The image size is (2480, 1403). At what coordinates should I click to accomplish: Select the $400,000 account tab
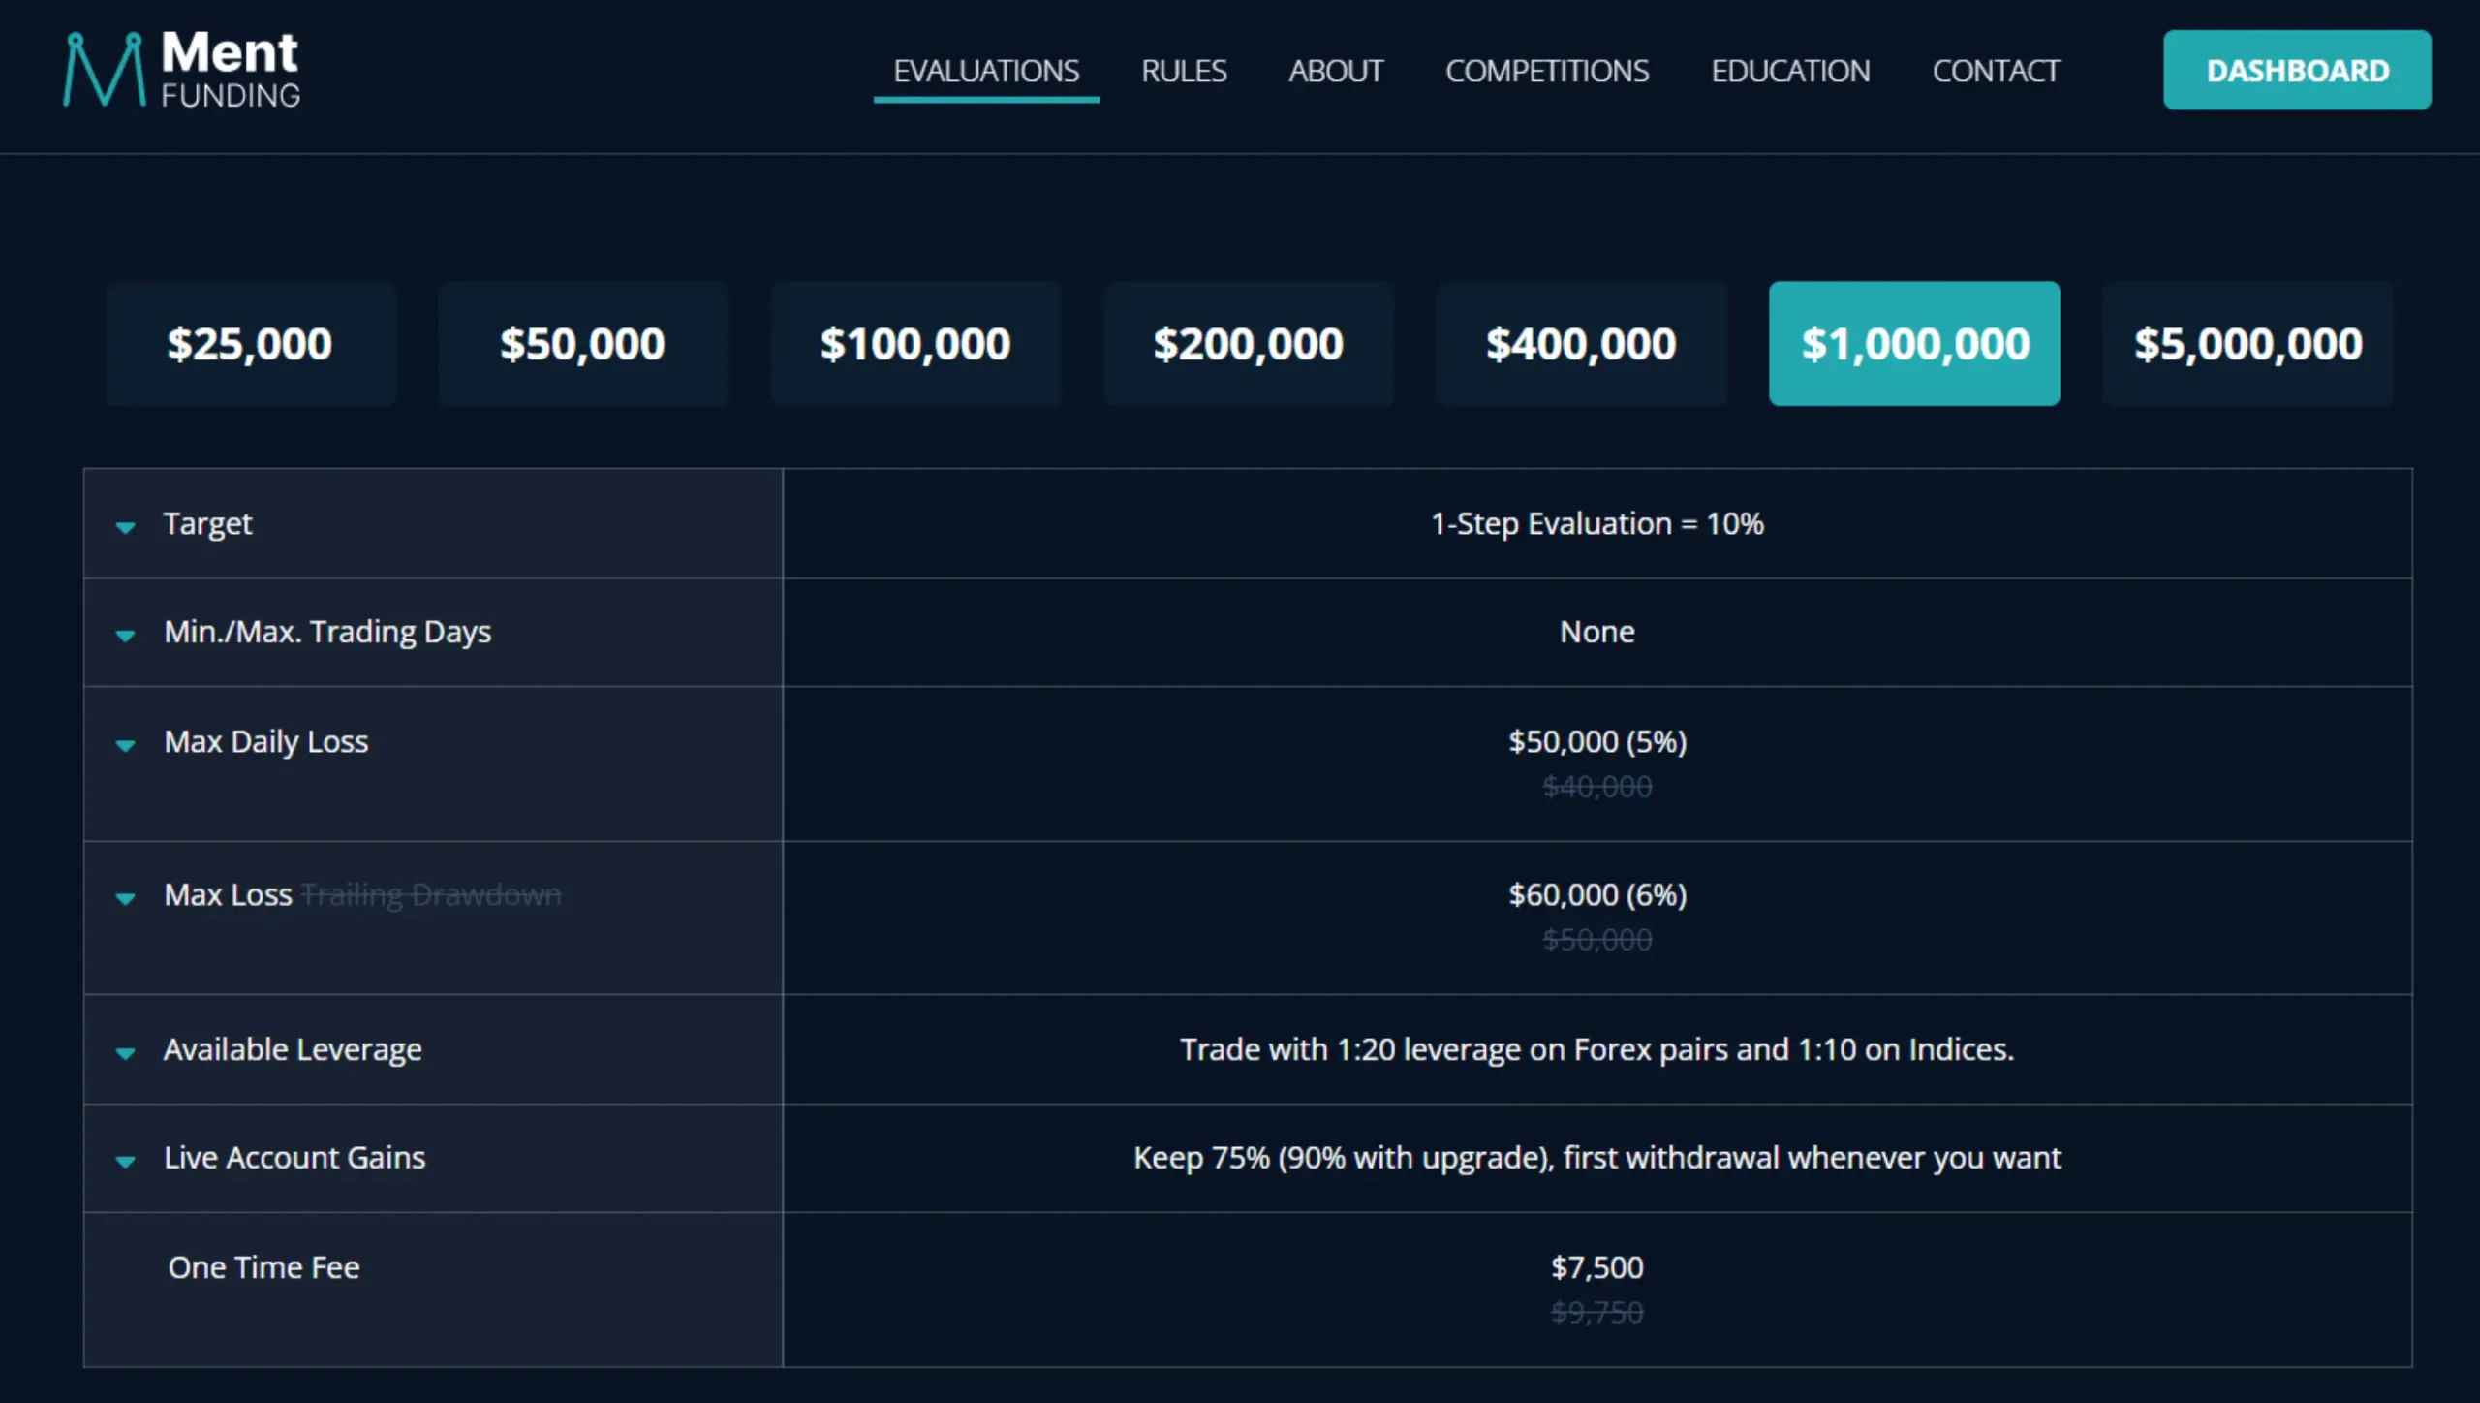click(x=1581, y=344)
